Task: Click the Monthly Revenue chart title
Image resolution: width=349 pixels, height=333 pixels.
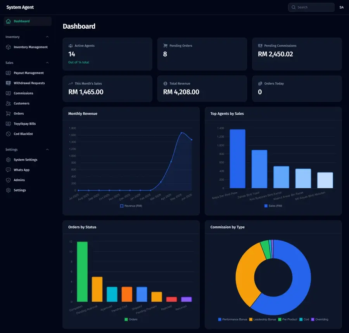Action: [x=83, y=114]
